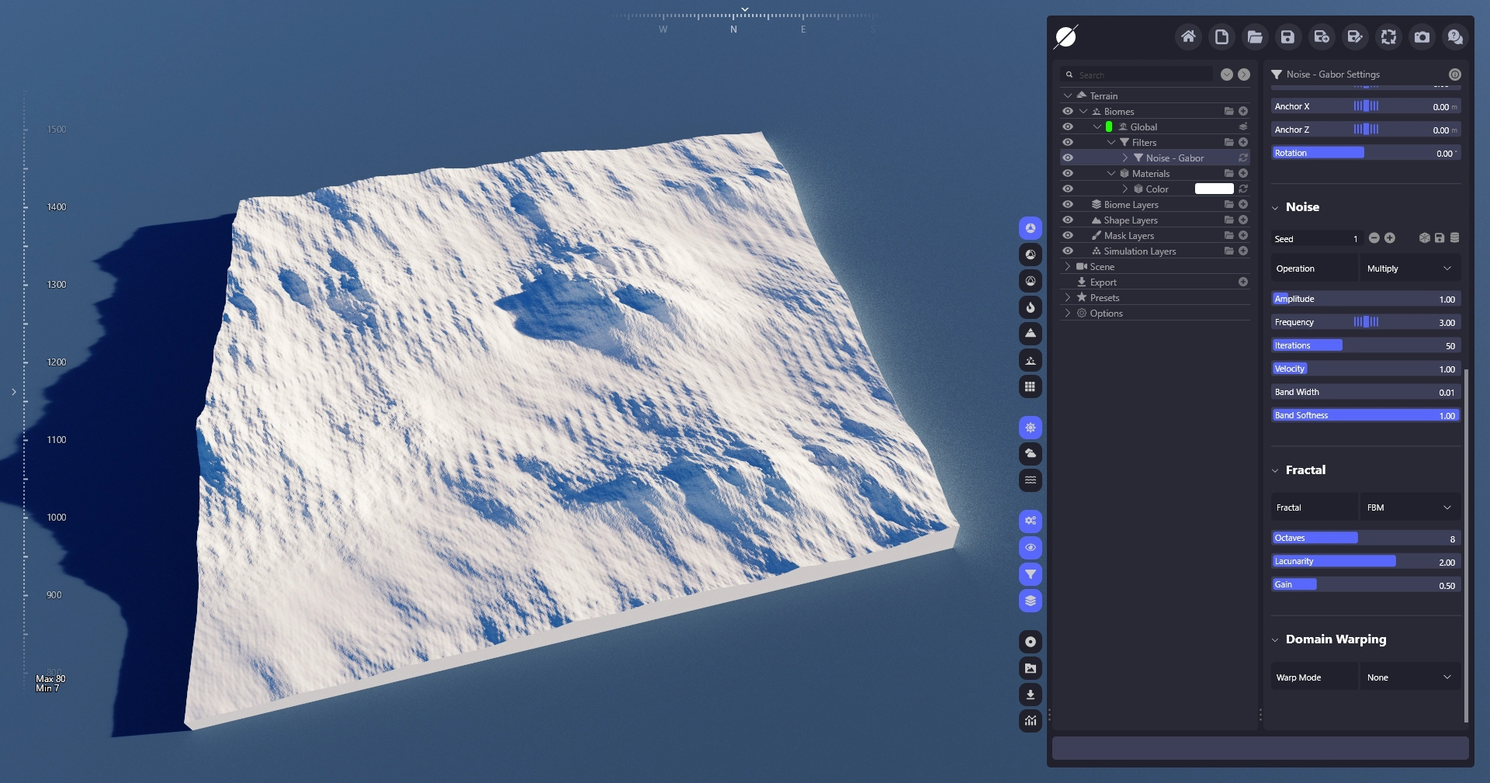The image size is (1490, 783).
Task: Click the white Color material swatch
Action: [1214, 189]
